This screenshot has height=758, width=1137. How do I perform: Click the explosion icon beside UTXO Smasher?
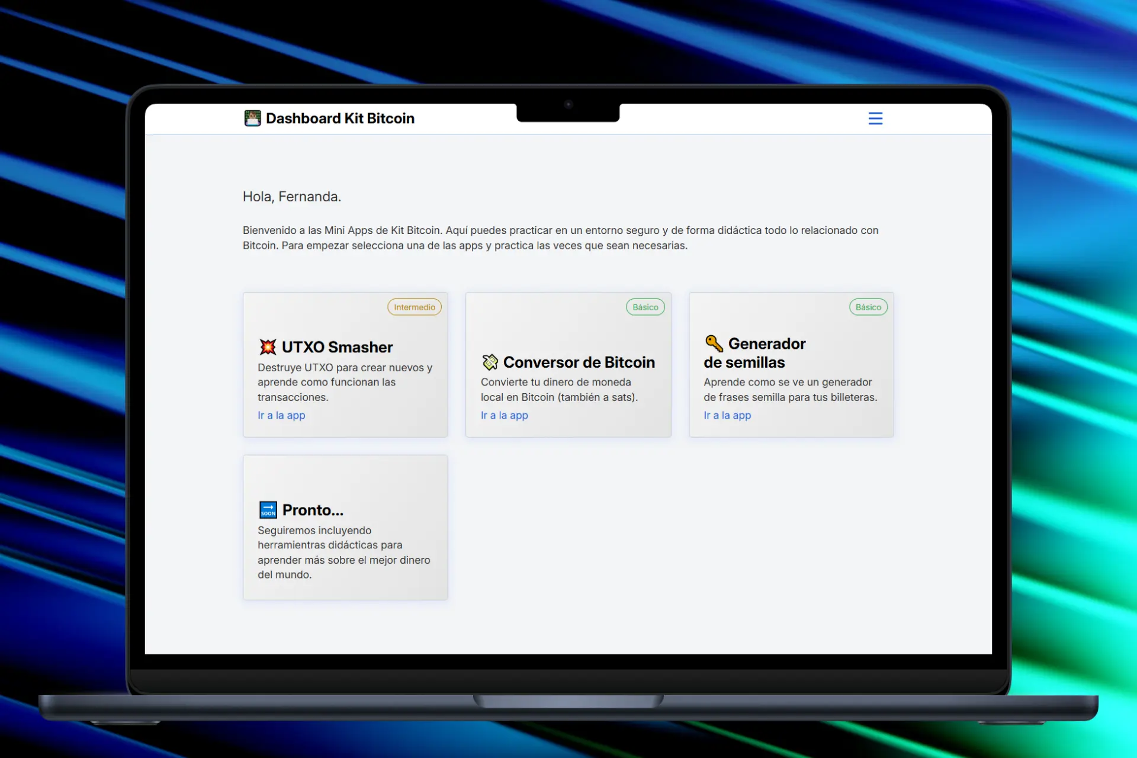[268, 347]
